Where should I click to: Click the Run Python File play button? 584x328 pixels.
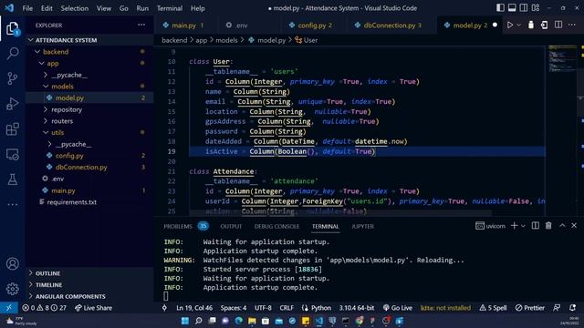coord(510,25)
